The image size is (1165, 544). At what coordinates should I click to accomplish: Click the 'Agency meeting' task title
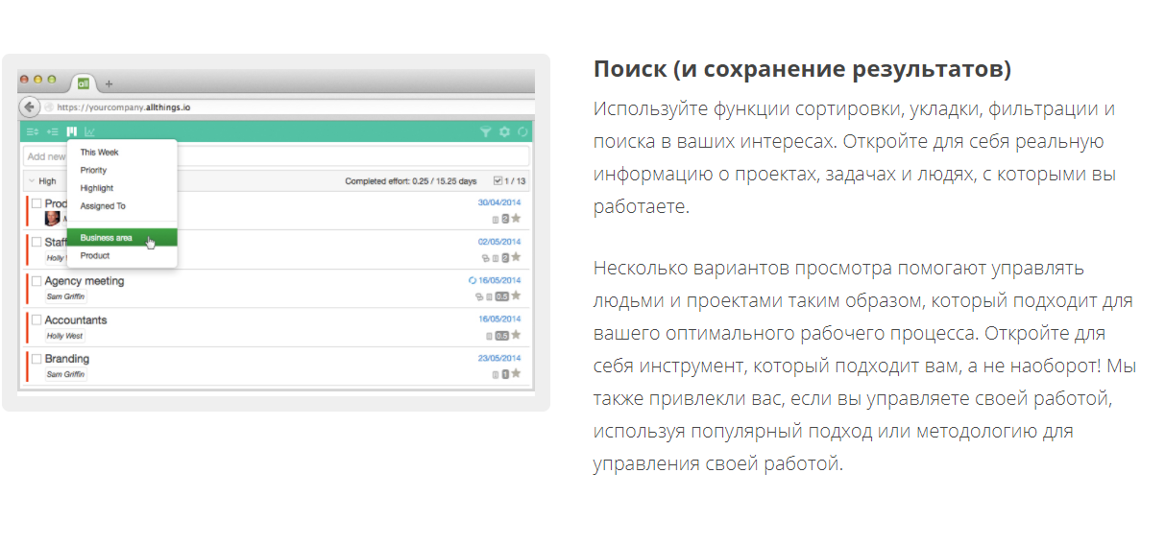click(85, 281)
